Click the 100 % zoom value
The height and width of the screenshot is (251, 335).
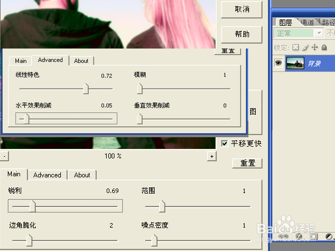point(113,156)
